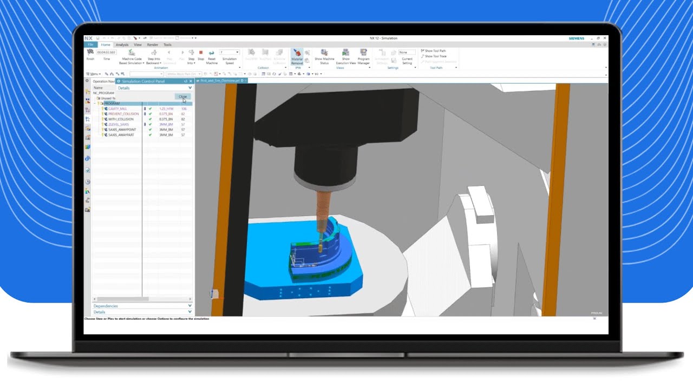693x389 pixels.
Task: Select the ZLEVEL_5AXIS operation
Action: click(119, 124)
